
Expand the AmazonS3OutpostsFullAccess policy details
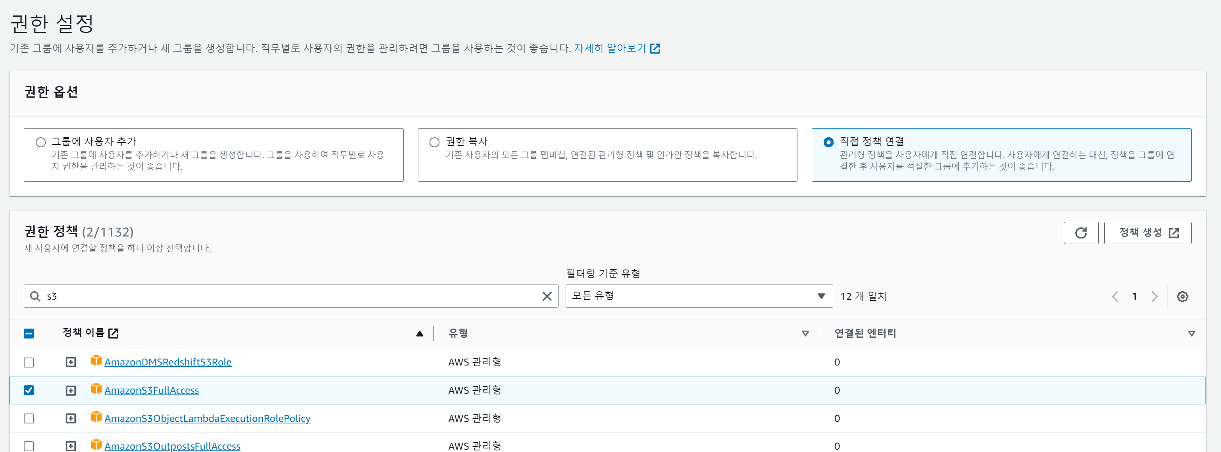click(x=71, y=446)
